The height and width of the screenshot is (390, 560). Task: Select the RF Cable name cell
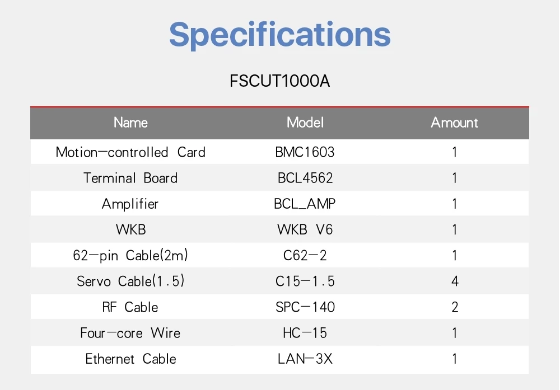point(130,307)
